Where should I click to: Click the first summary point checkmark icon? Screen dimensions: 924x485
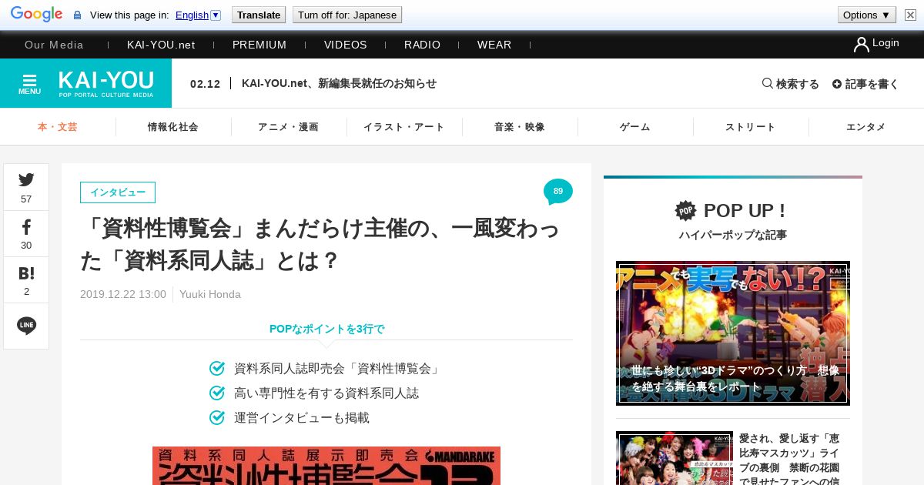217,369
